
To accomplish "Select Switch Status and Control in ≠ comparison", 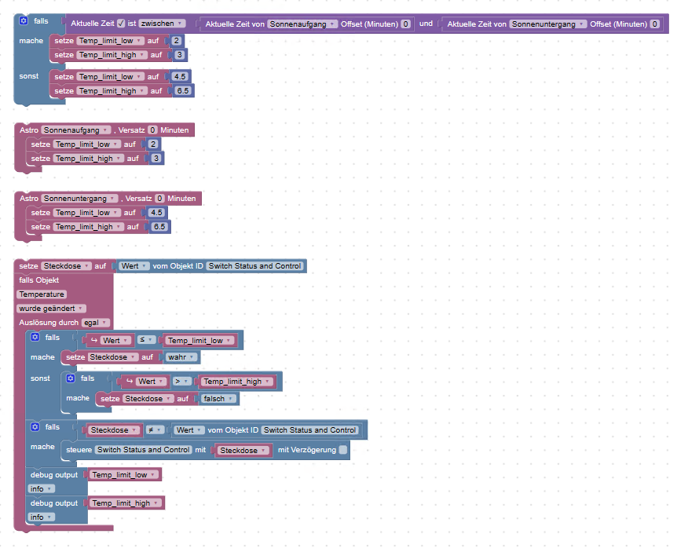I will pyautogui.click(x=310, y=430).
